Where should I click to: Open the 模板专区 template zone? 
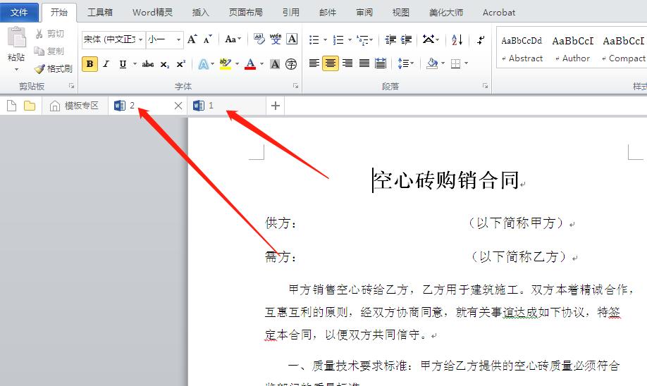click(74, 106)
